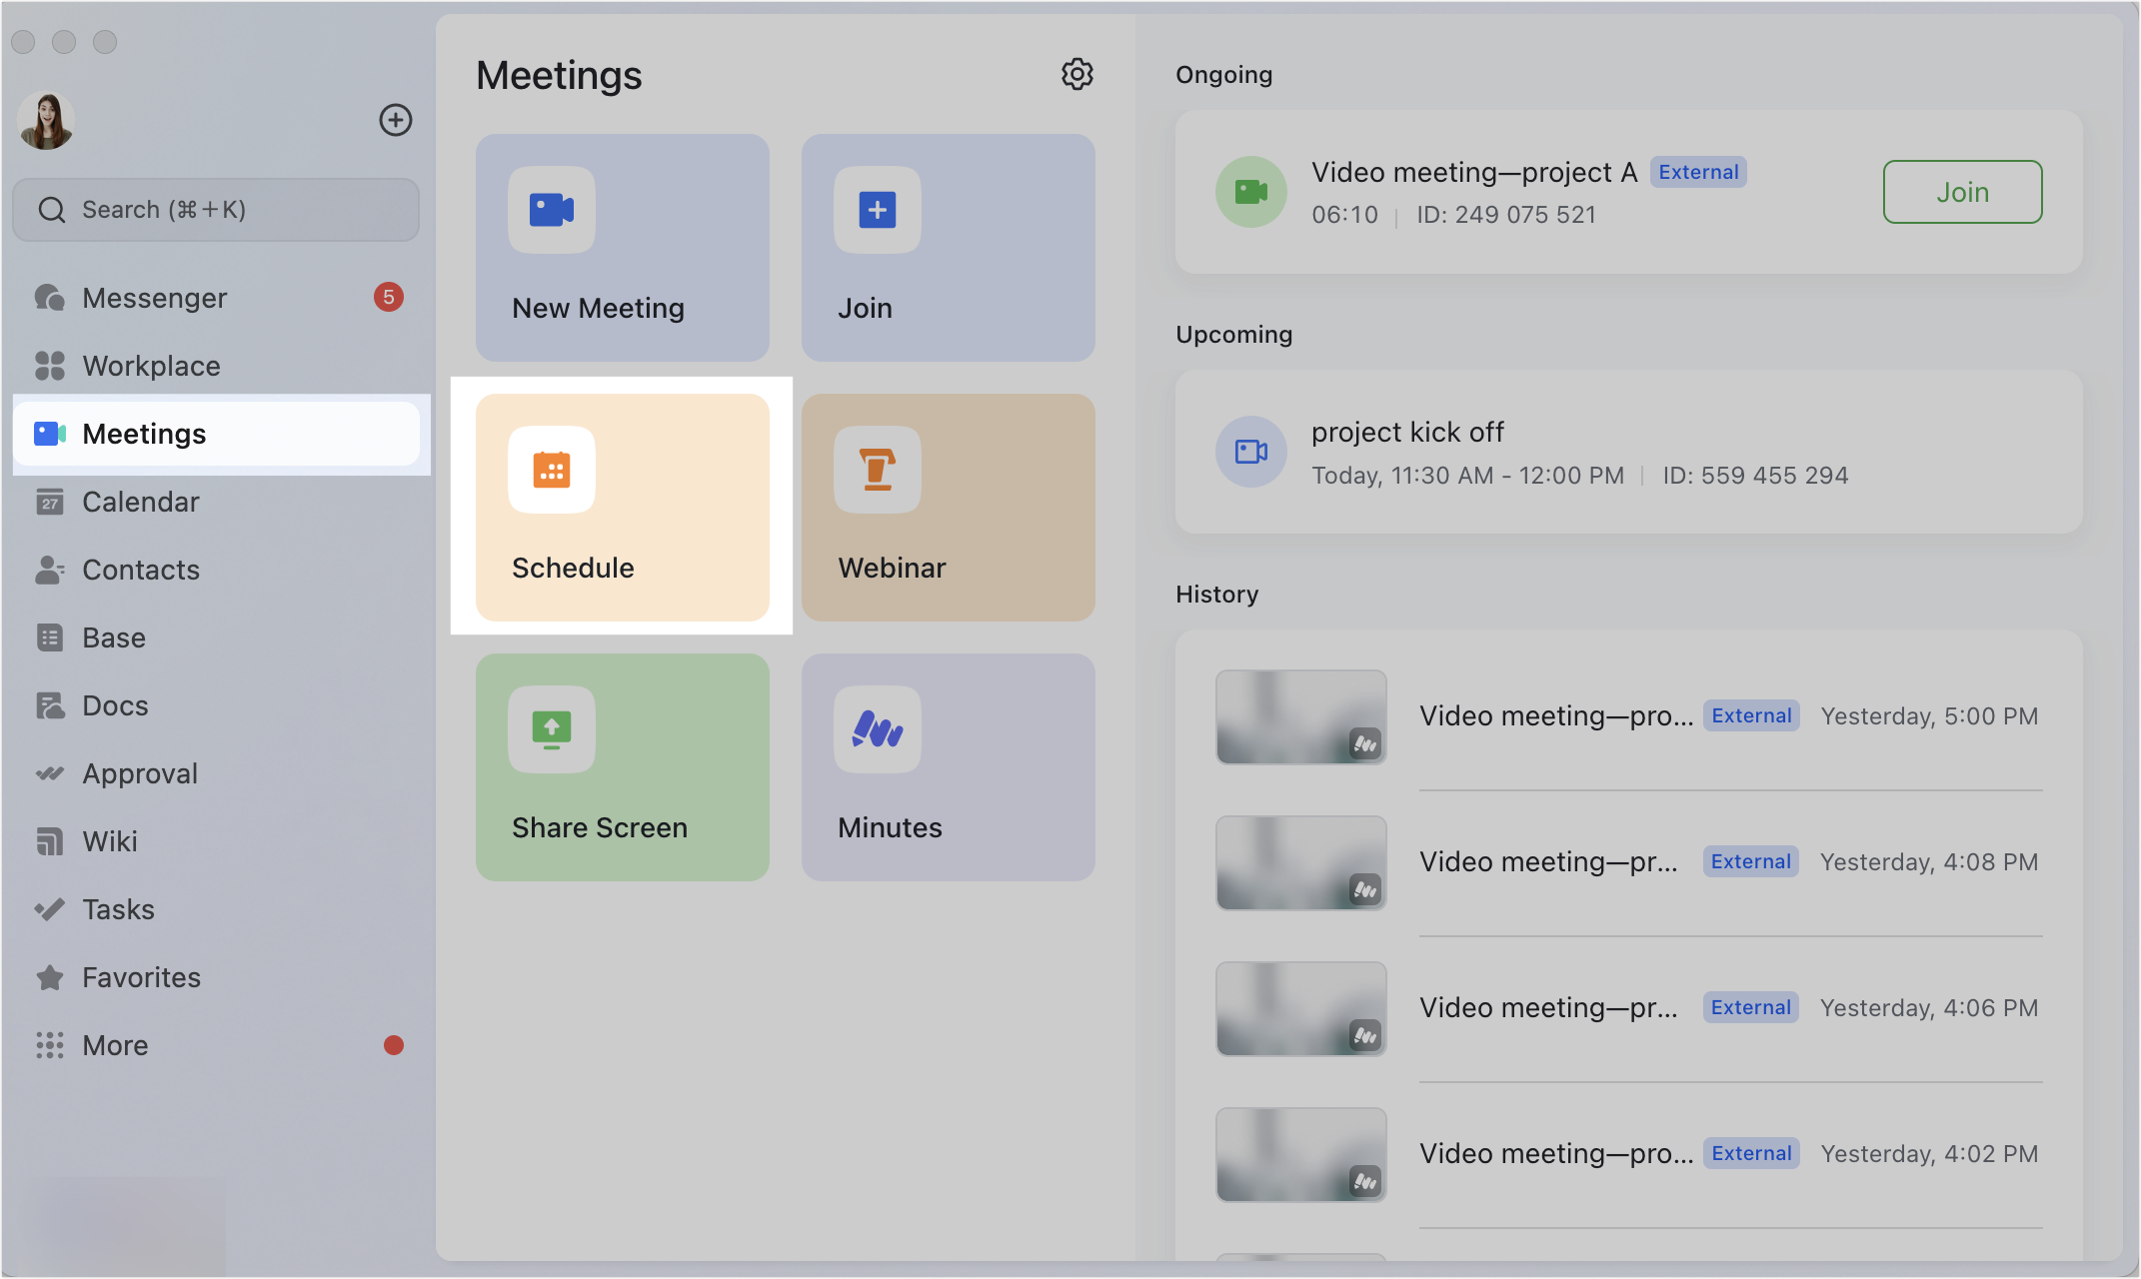Image resolution: width=2141 pixels, height=1279 pixels.
Task: Start a New Meeting
Action: coord(622,248)
